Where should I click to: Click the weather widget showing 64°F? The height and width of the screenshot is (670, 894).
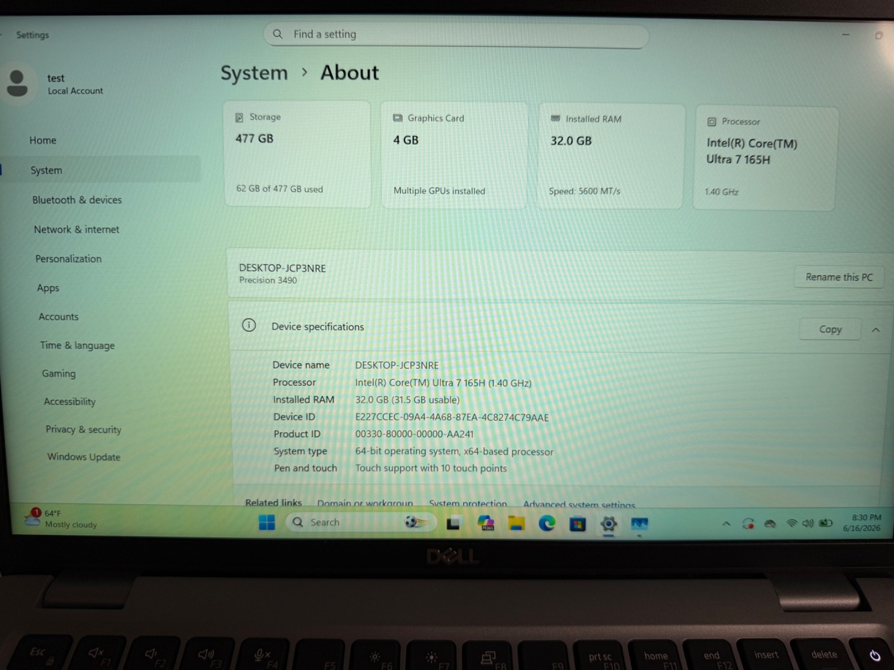[x=61, y=519]
